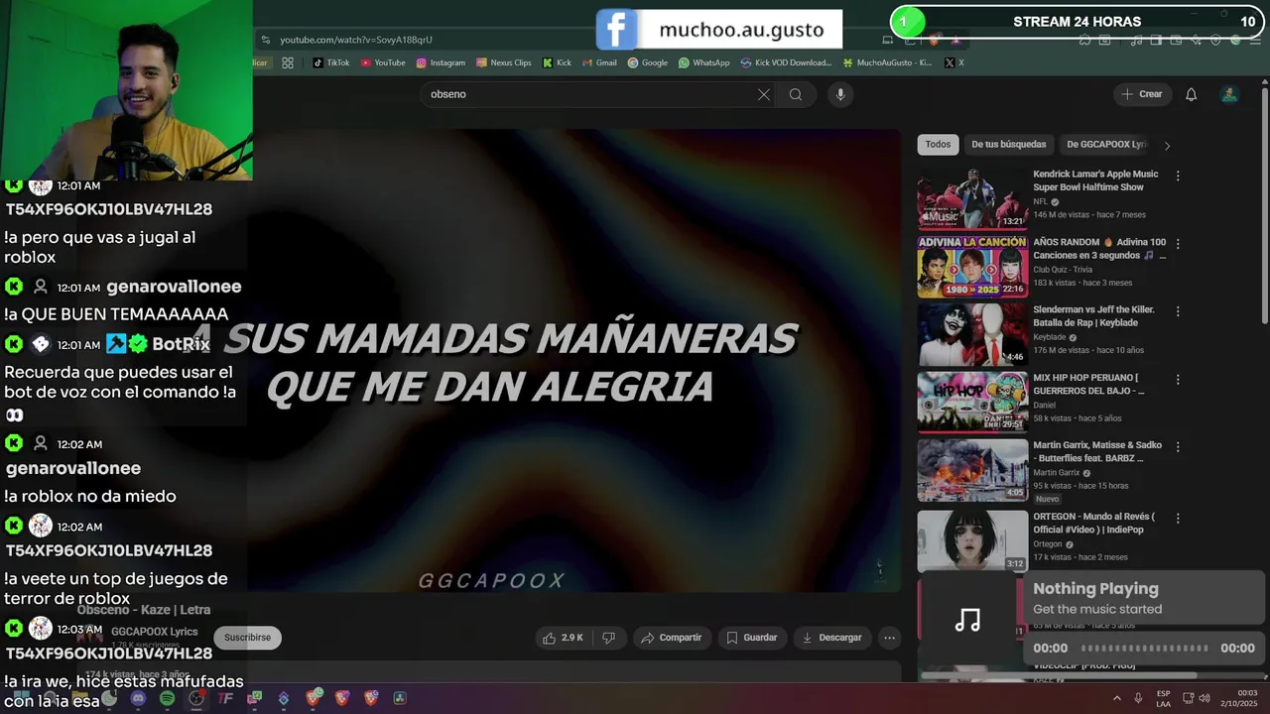
Task: Open ORTEGON Mundo al Revés thumbnail
Action: pyautogui.click(x=972, y=541)
